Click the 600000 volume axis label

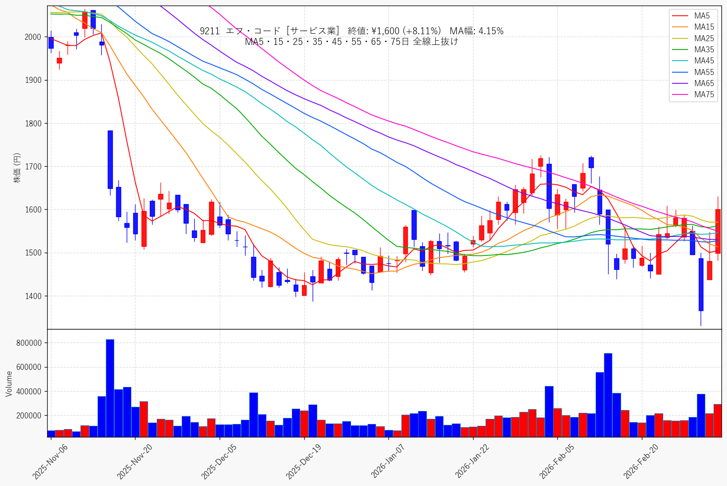pyautogui.click(x=29, y=367)
